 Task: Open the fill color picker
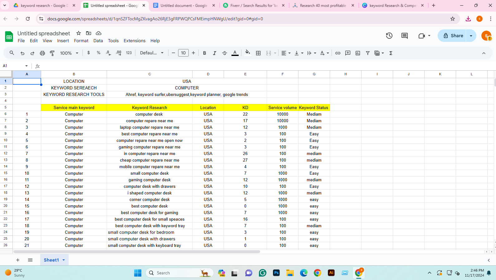click(248, 53)
